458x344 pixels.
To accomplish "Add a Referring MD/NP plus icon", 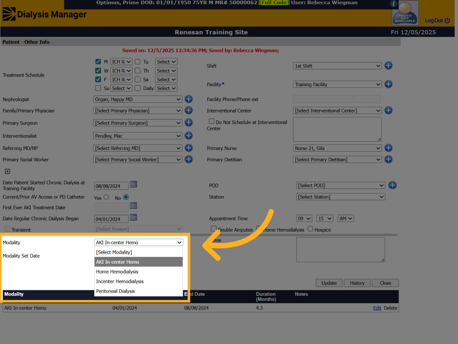I will (x=188, y=148).
